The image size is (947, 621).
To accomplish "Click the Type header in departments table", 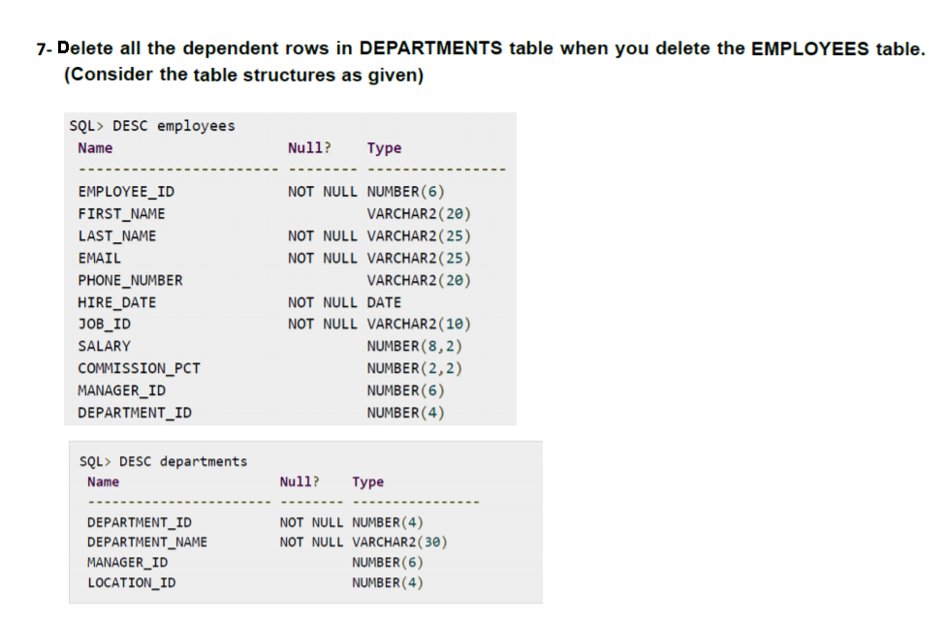I will click(x=367, y=481).
